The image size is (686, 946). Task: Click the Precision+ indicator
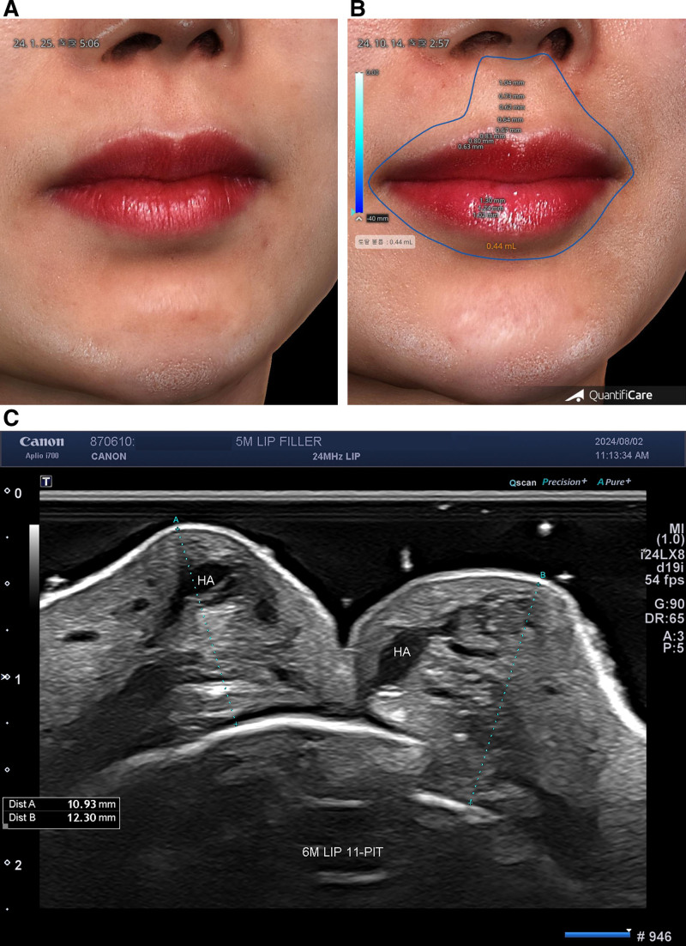pos(564,482)
